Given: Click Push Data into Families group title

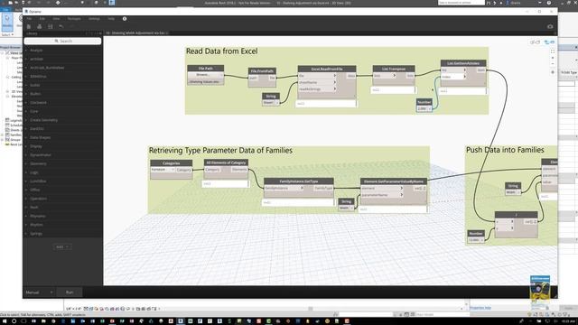Looking at the screenshot, I should click(x=505, y=150).
